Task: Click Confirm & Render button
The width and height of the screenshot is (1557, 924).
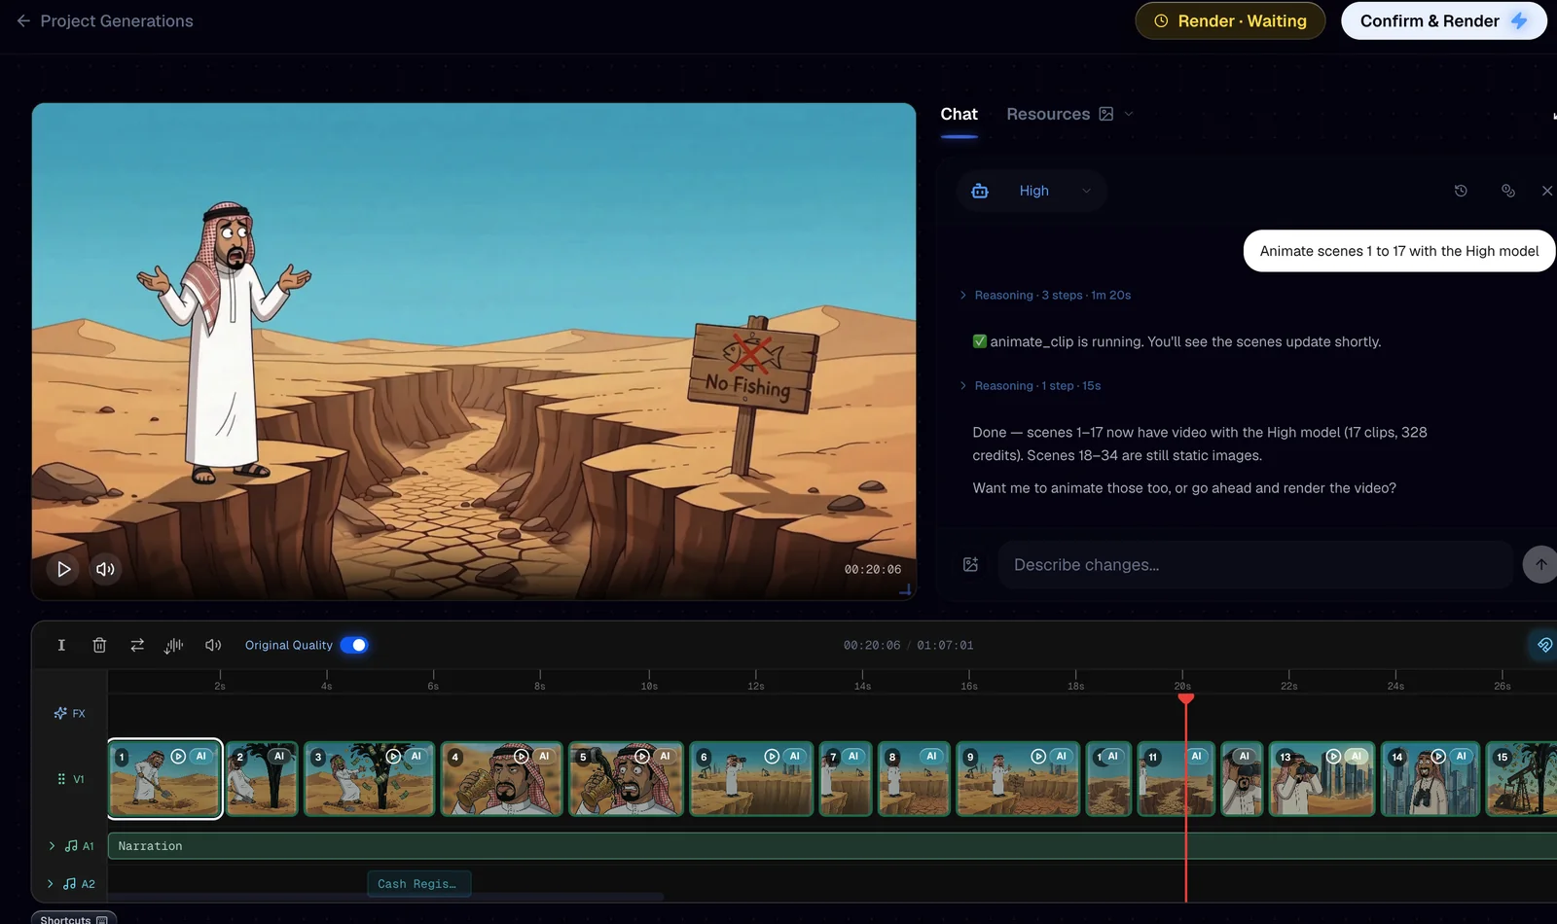Action: 1443,20
